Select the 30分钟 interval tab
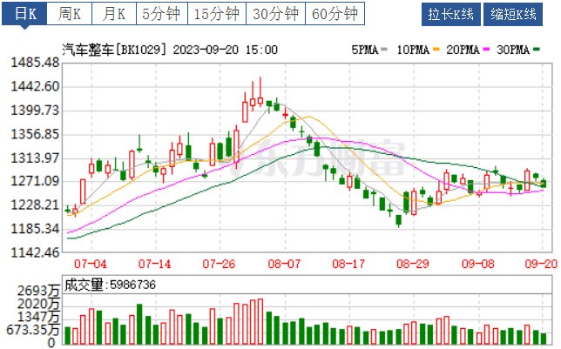This screenshot has width=561, height=349. (275, 14)
